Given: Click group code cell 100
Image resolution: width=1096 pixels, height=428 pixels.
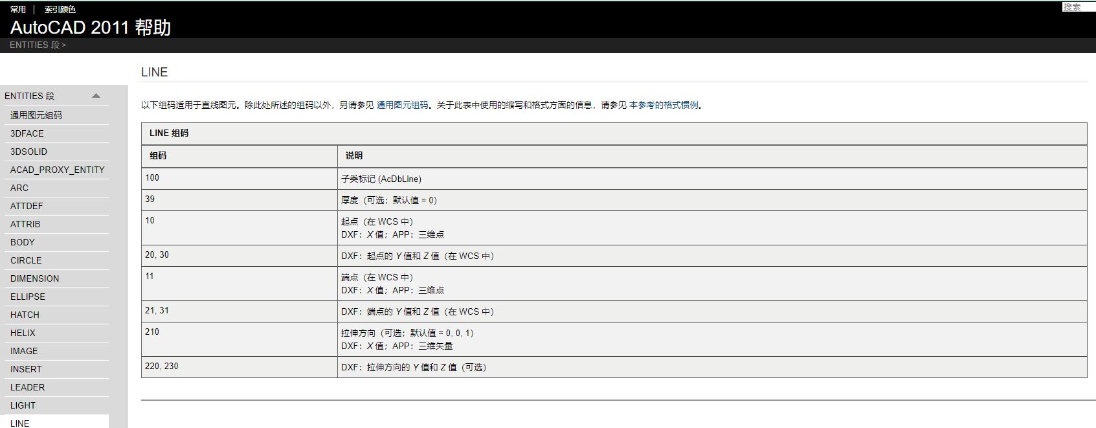Looking at the screenshot, I should 240,179.
